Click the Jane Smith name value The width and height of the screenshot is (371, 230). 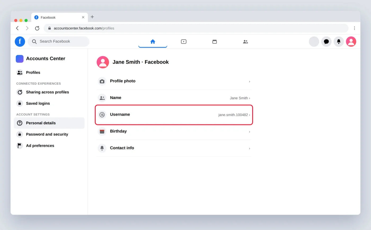(239, 98)
